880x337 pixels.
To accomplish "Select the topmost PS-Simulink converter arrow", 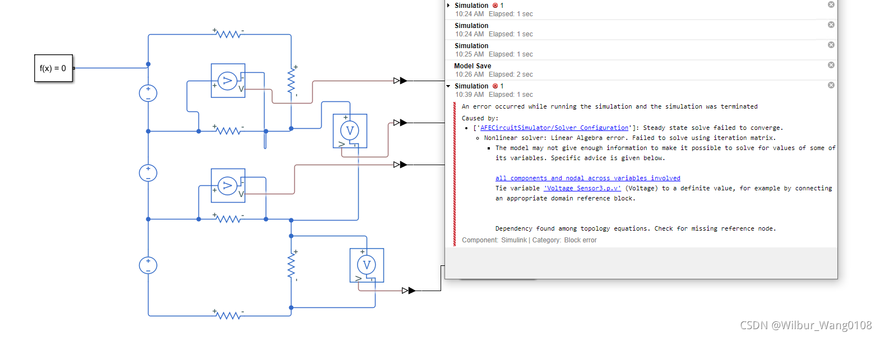I will click(x=400, y=81).
